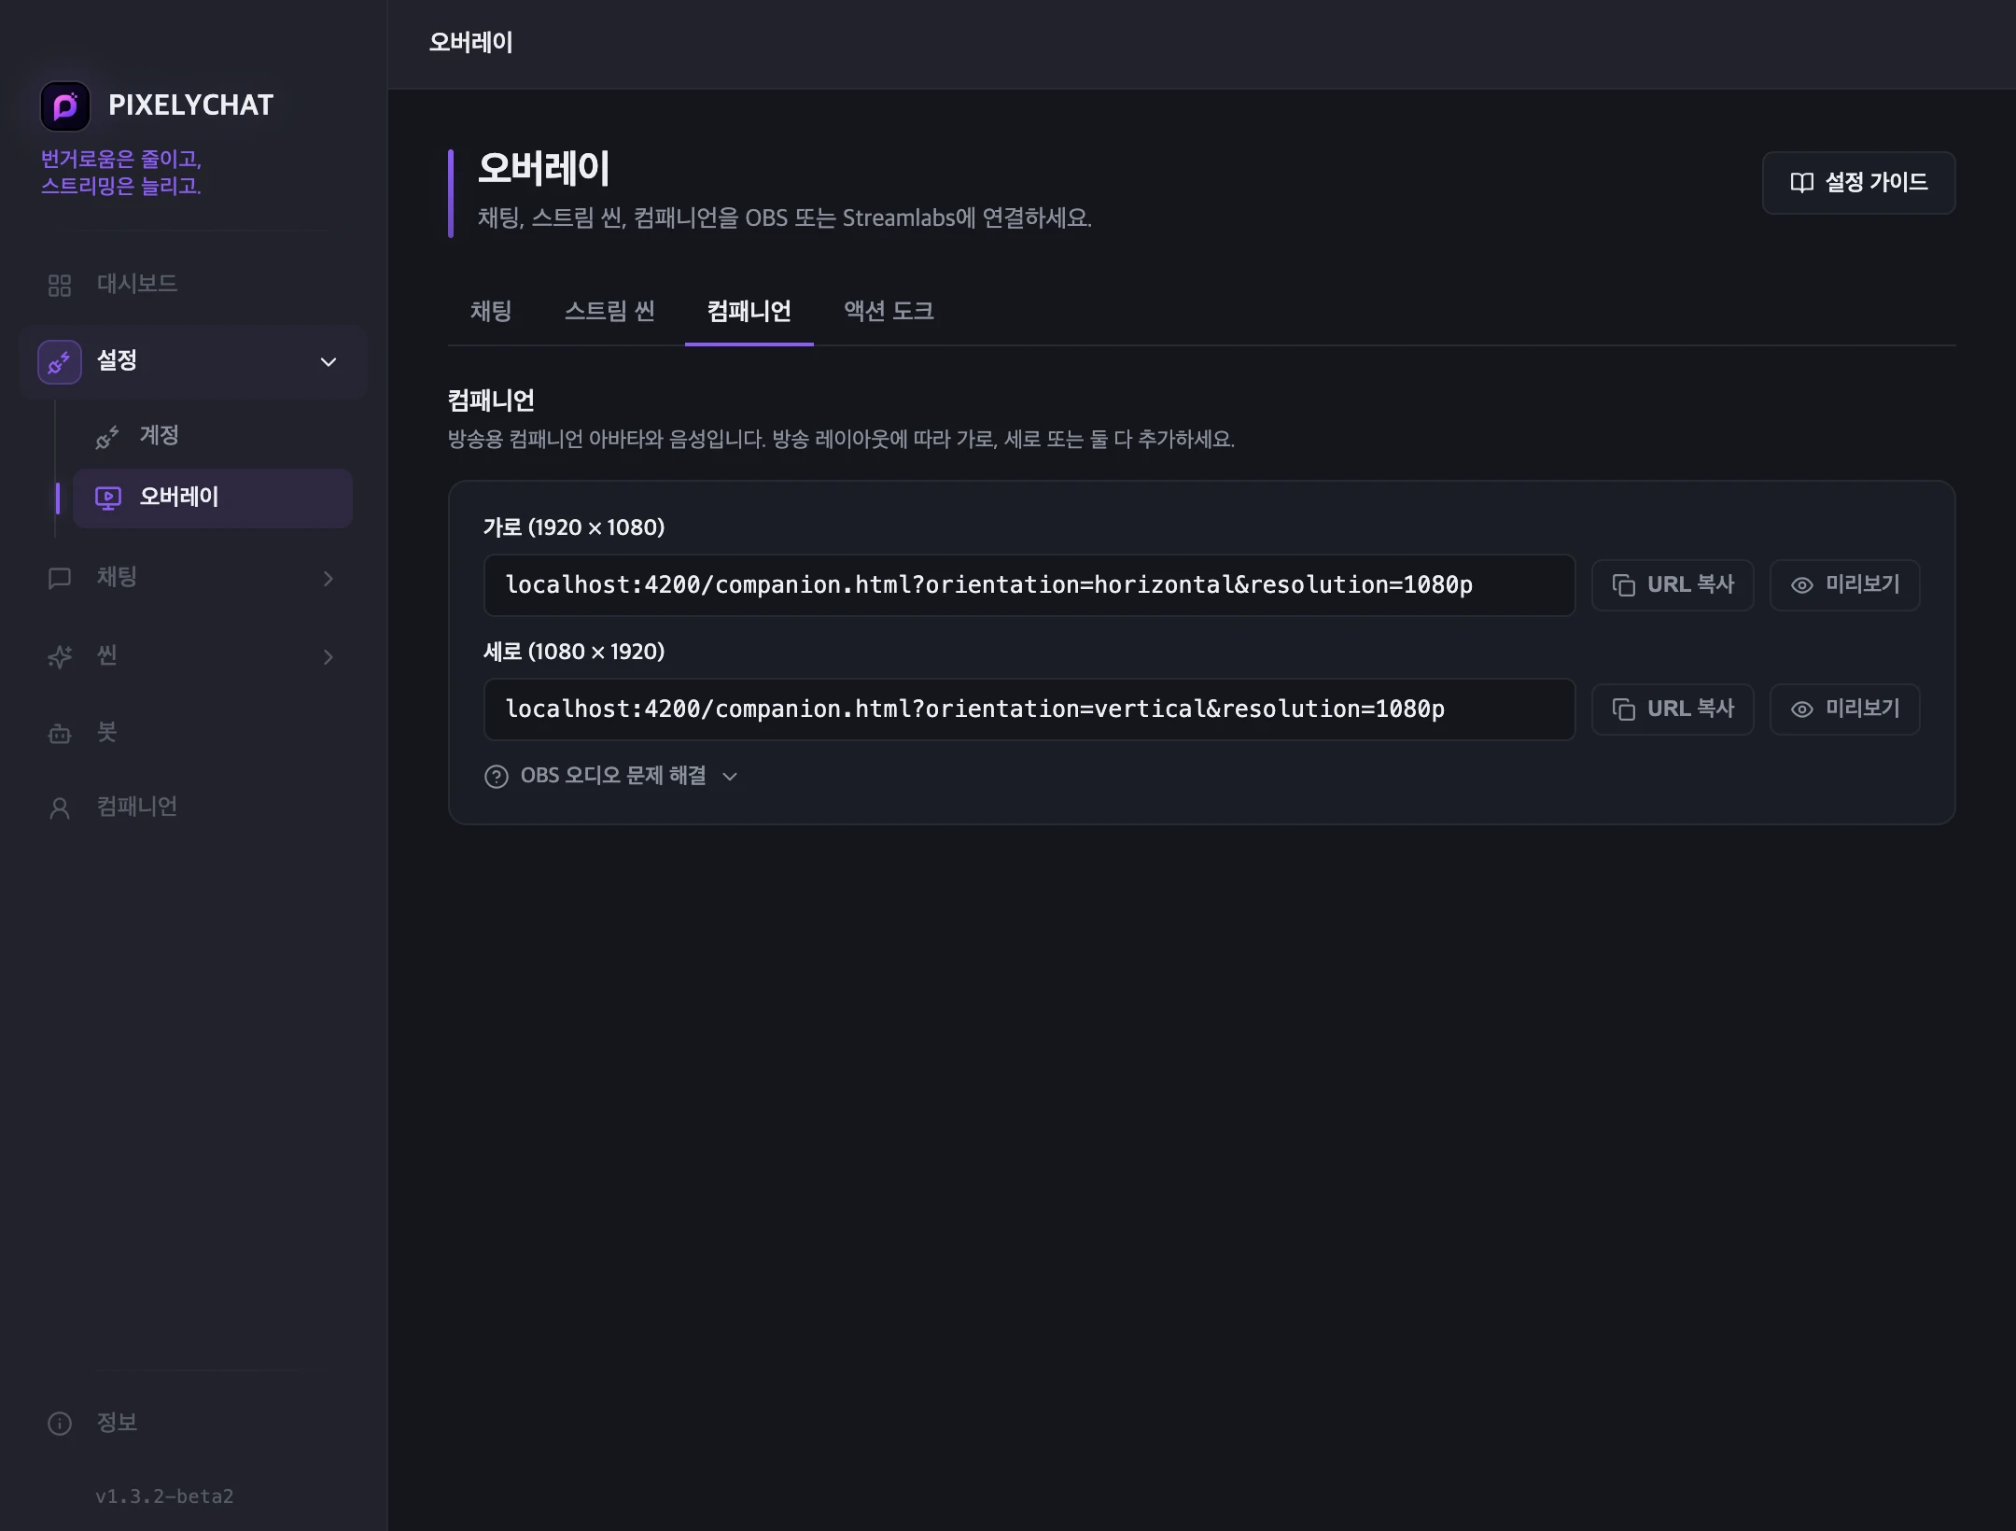
Task: Click the 오버레이 monitor icon in sidebar
Action: click(108, 499)
